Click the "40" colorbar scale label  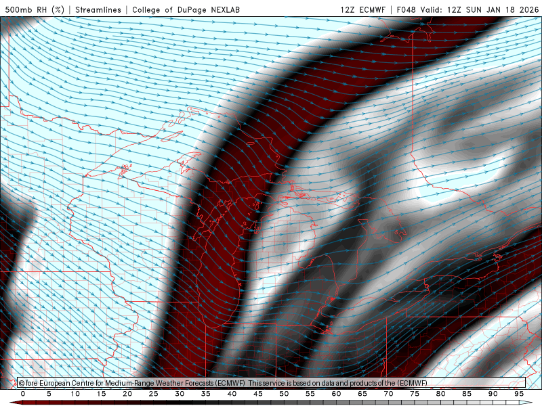click(232, 394)
